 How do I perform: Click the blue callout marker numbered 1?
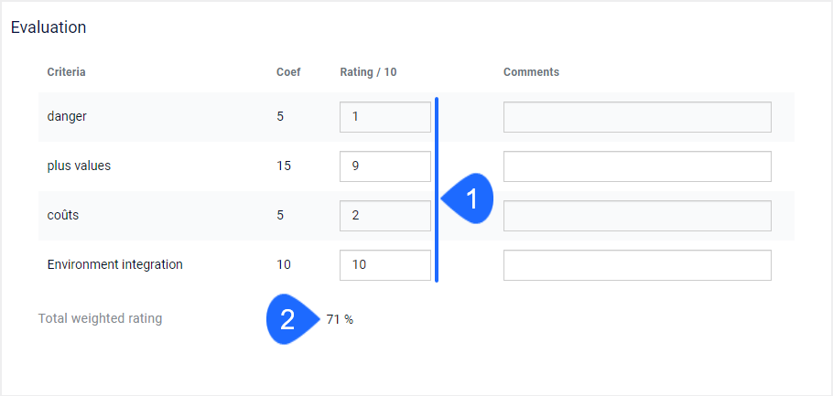[x=468, y=198]
